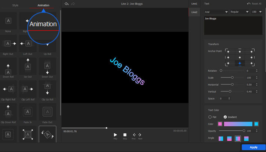Choose the Right Out animation

[8, 44]
